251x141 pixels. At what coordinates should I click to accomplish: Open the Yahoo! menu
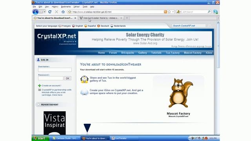pos(76,7)
